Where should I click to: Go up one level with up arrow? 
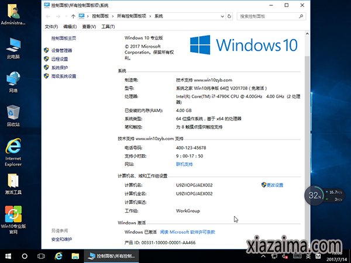click(x=73, y=16)
